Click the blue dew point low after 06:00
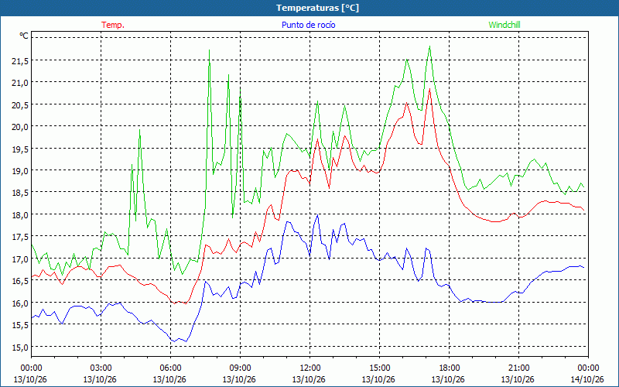The image size is (619, 387). (173, 341)
